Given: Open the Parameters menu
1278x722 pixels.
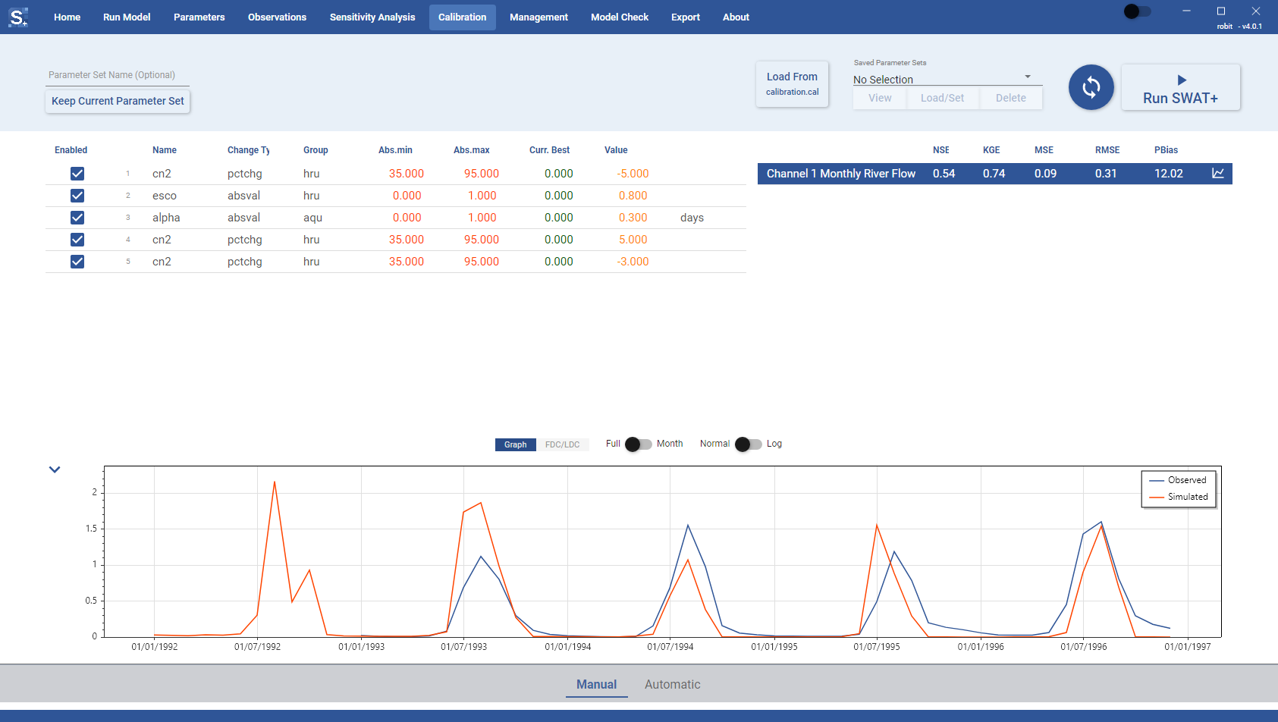Looking at the screenshot, I should click(199, 17).
